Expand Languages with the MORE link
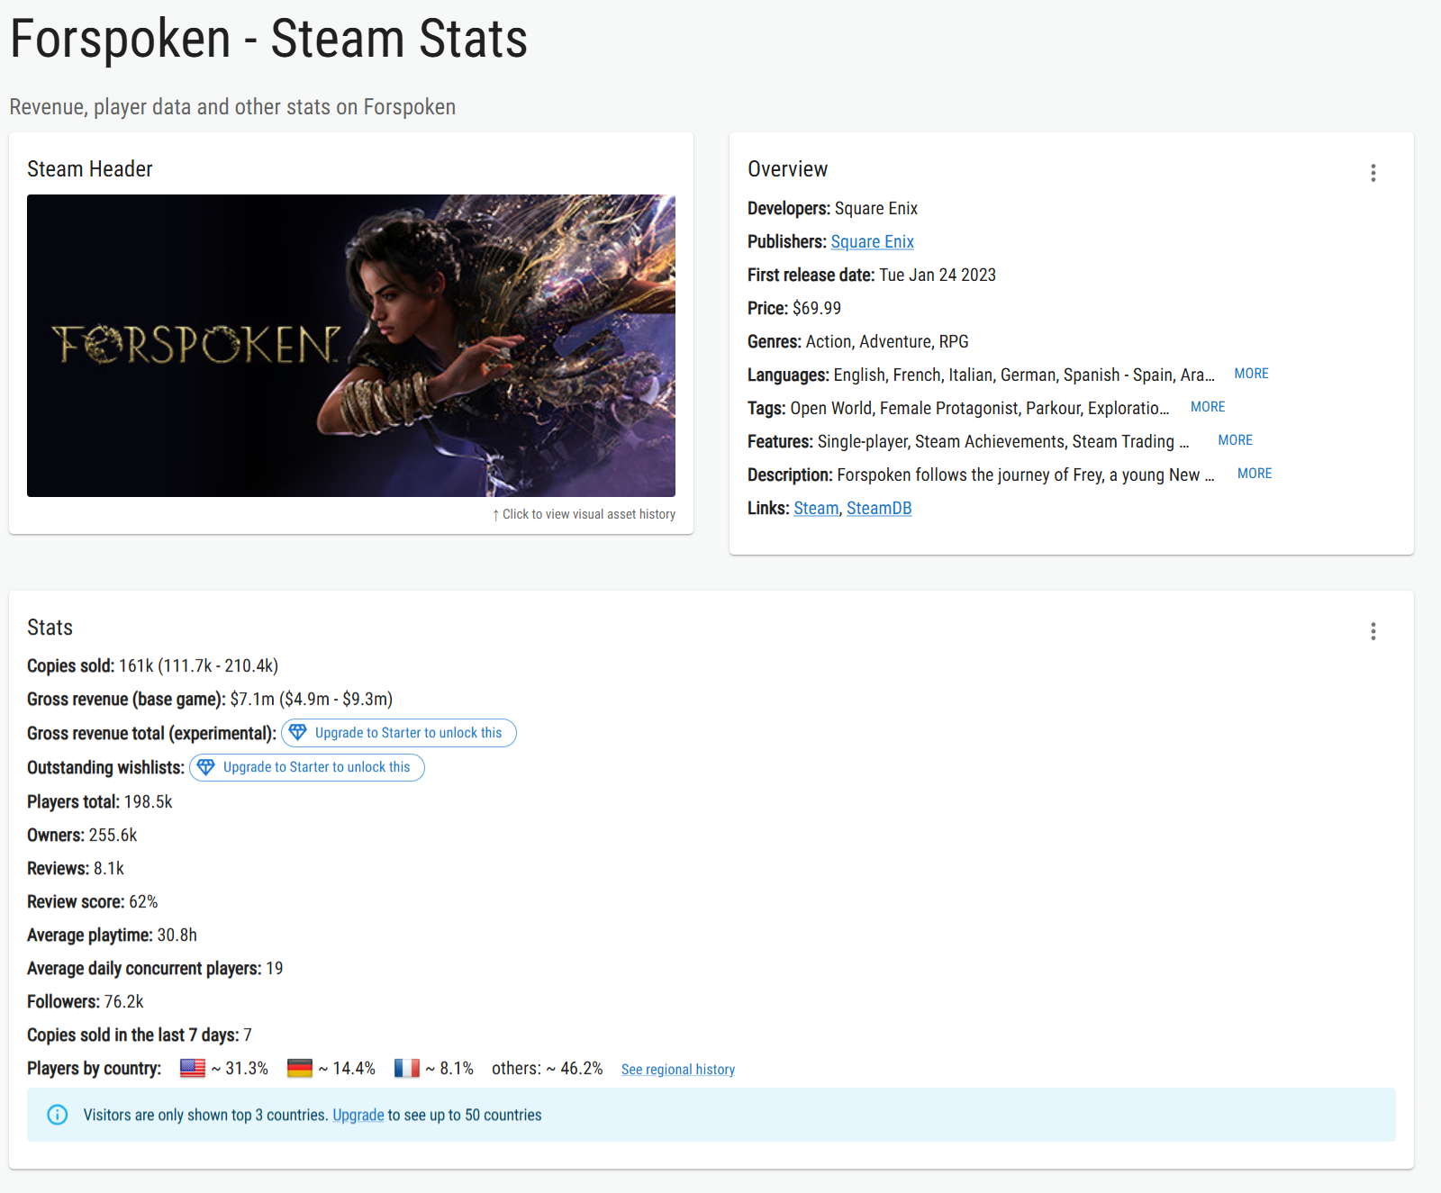1441x1193 pixels. [x=1251, y=374]
